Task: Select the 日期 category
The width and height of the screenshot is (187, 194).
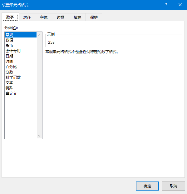Action: pyautogui.click(x=21, y=56)
